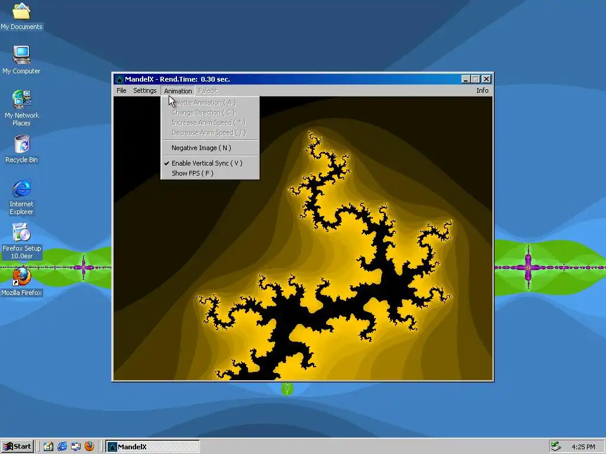Click the taskbar clock showing 4:25 PM

click(x=583, y=447)
